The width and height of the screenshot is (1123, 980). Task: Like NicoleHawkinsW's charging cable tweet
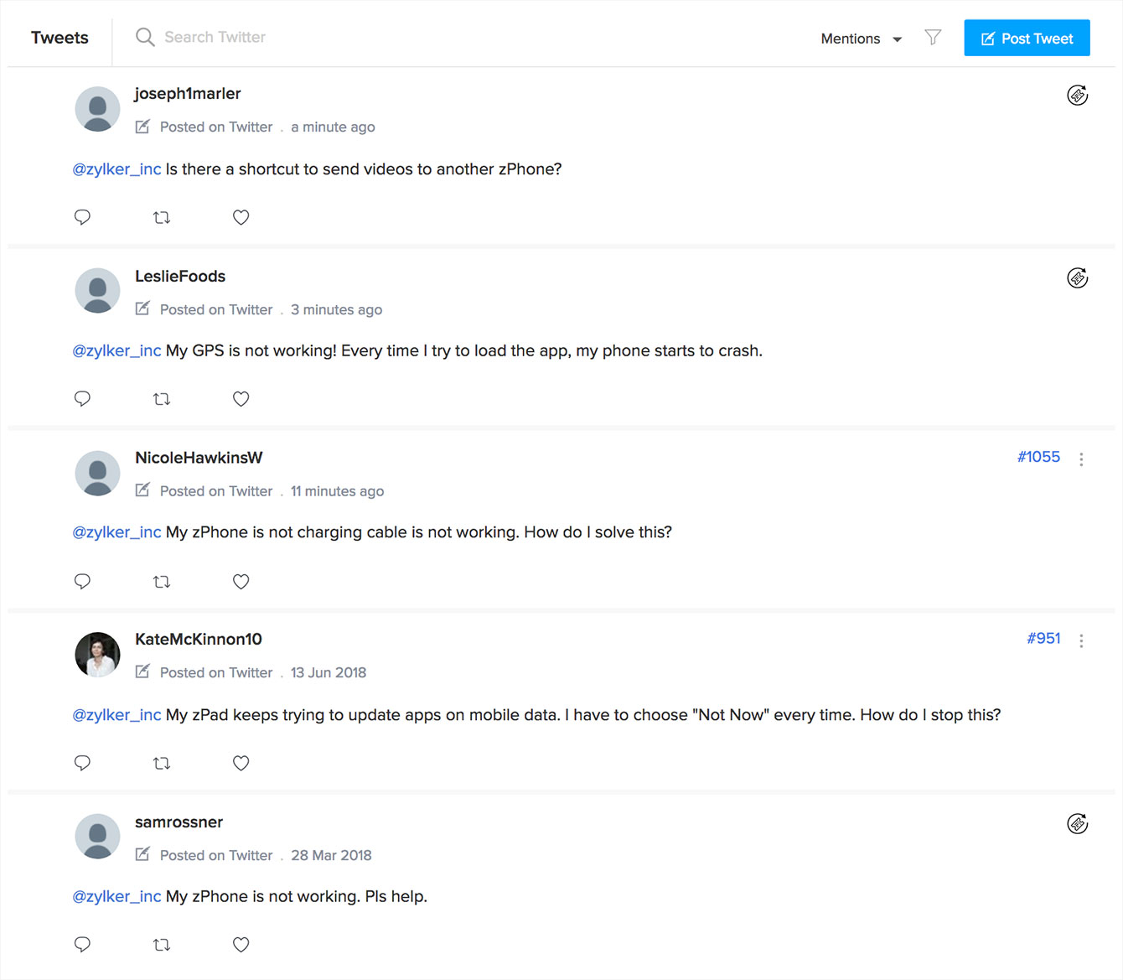[241, 582]
